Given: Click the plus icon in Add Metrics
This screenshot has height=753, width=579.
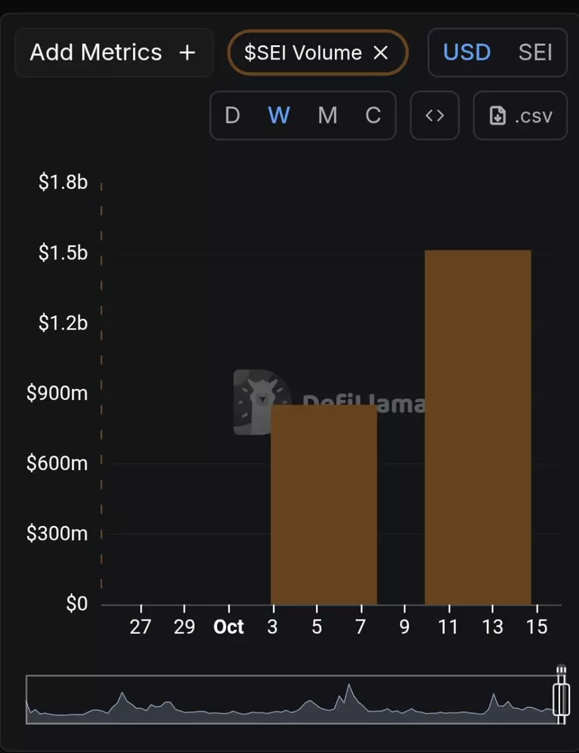Looking at the screenshot, I should pos(187,53).
